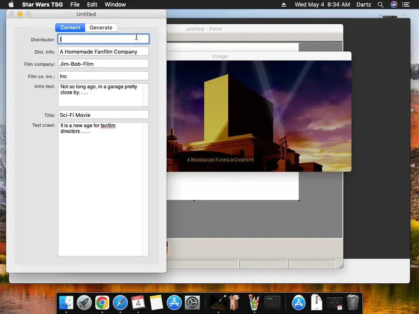Click the date and time in menu bar

click(x=322, y=4)
